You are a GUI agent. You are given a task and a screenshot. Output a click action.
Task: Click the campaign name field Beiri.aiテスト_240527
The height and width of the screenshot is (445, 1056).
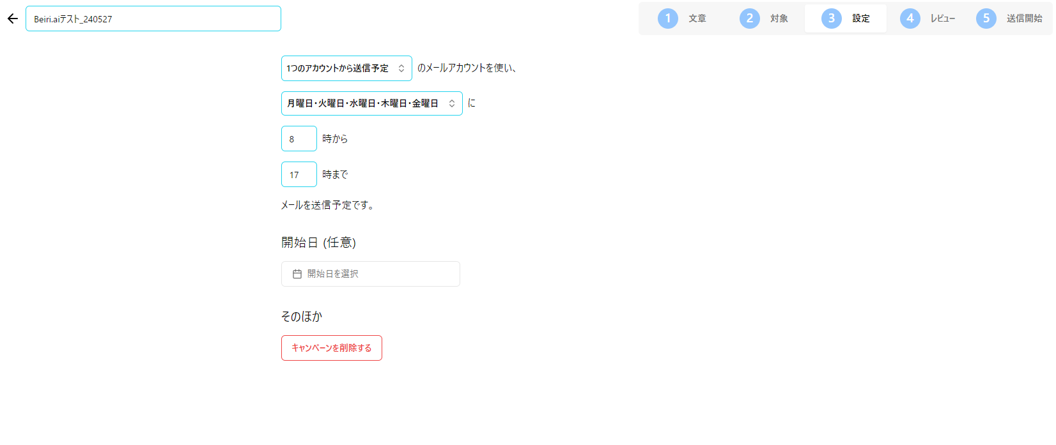[x=153, y=19]
